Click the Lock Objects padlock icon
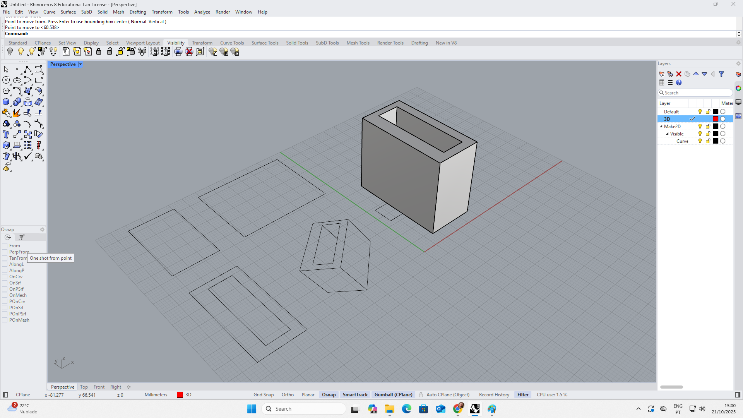This screenshot has height=418, width=743. (x=99, y=52)
